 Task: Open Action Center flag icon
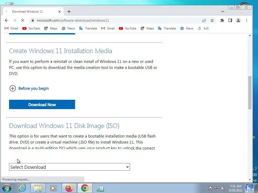pos(211,188)
